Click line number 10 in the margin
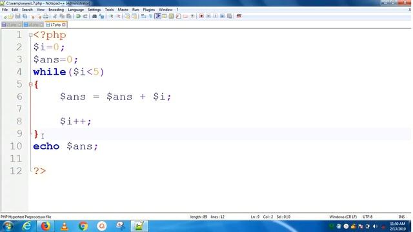The width and height of the screenshot is (413, 232). point(15,146)
